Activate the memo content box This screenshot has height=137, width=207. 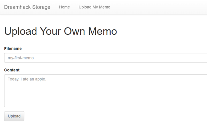tap(105, 91)
